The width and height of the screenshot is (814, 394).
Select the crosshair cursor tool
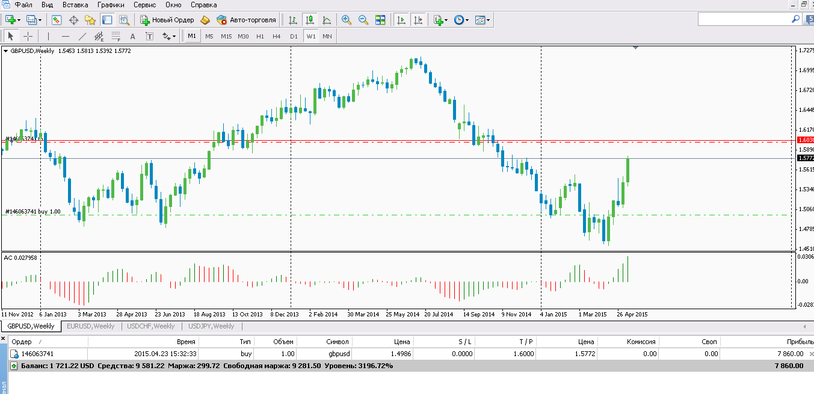click(28, 36)
